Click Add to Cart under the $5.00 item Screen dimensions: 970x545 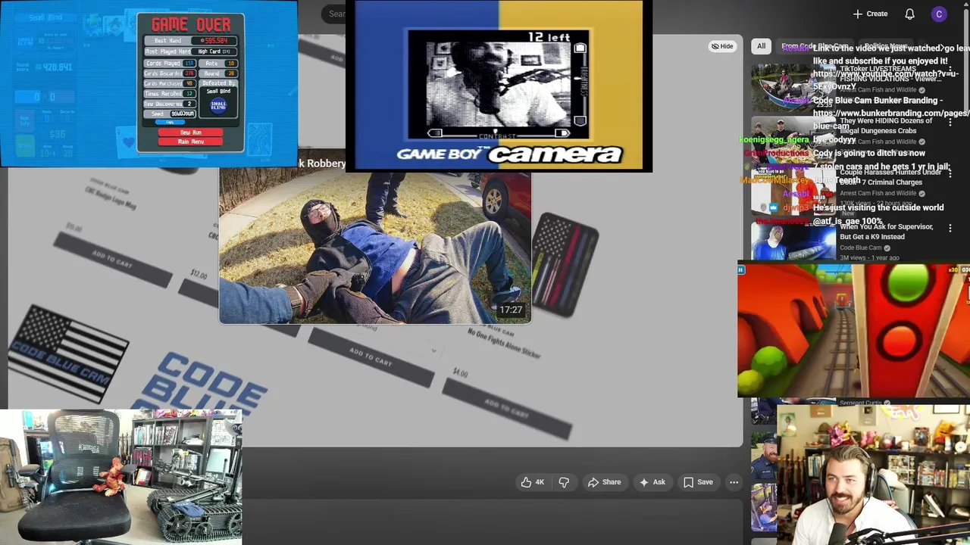(x=112, y=260)
